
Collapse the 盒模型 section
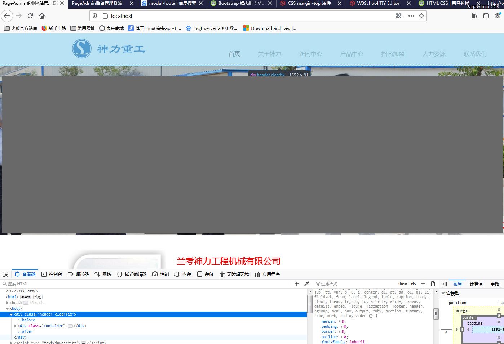point(443,294)
